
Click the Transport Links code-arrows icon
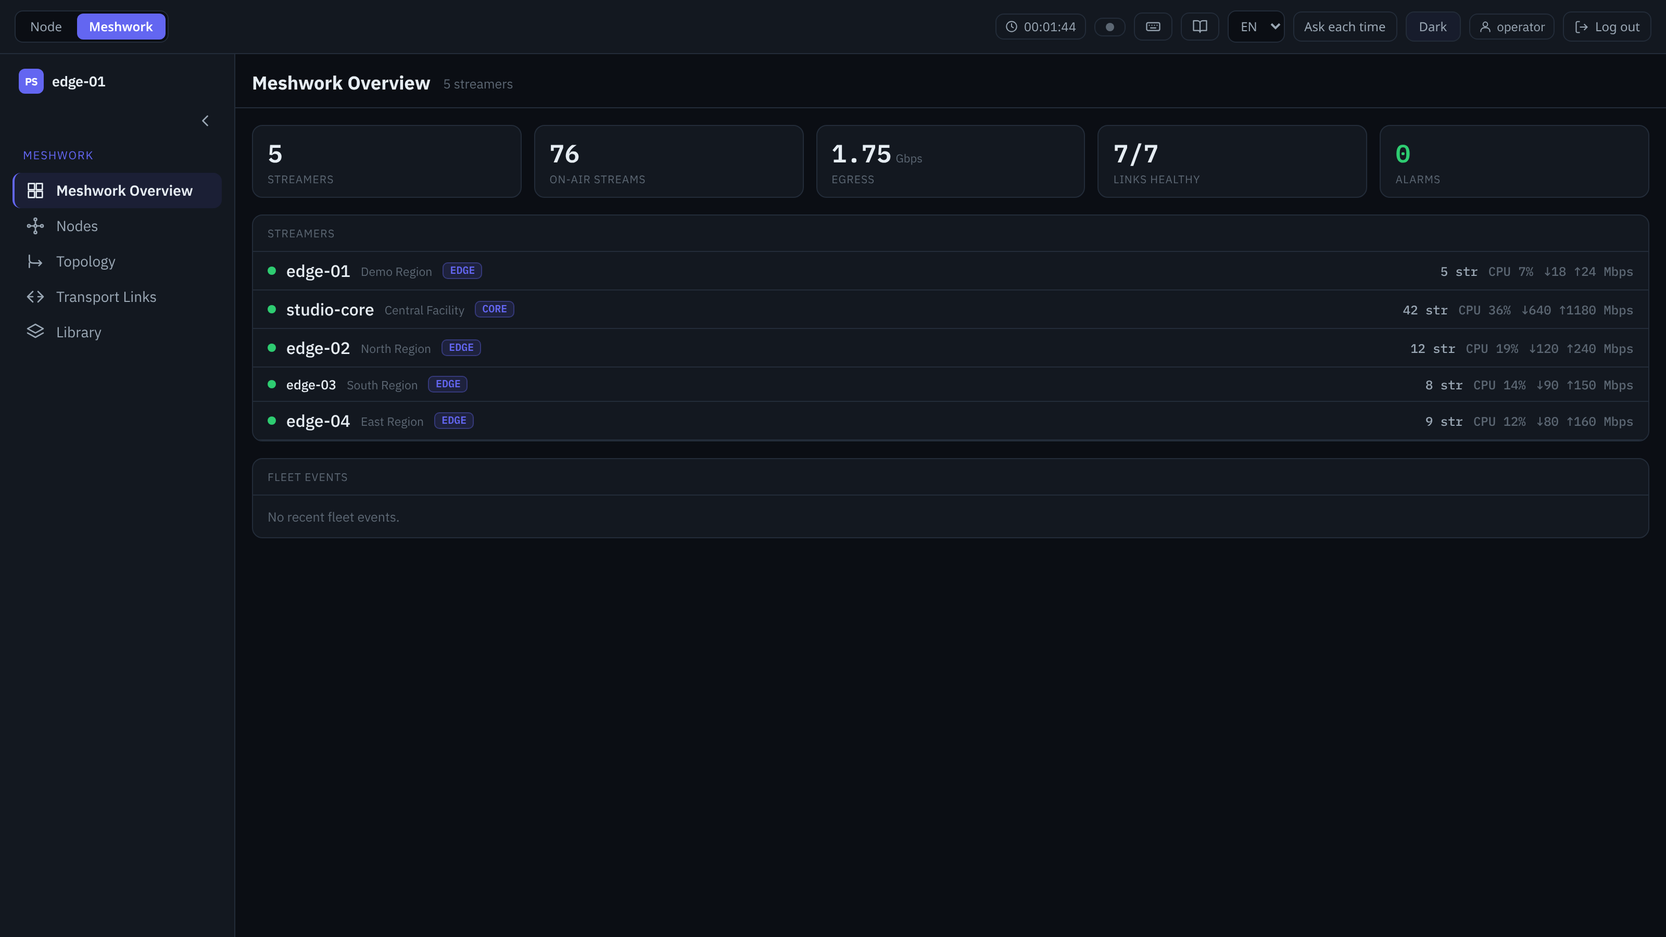point(35,297)
